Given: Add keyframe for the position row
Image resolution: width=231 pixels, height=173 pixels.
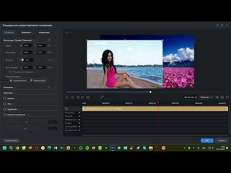Looking at the screenshot, I should pos(50,52).
